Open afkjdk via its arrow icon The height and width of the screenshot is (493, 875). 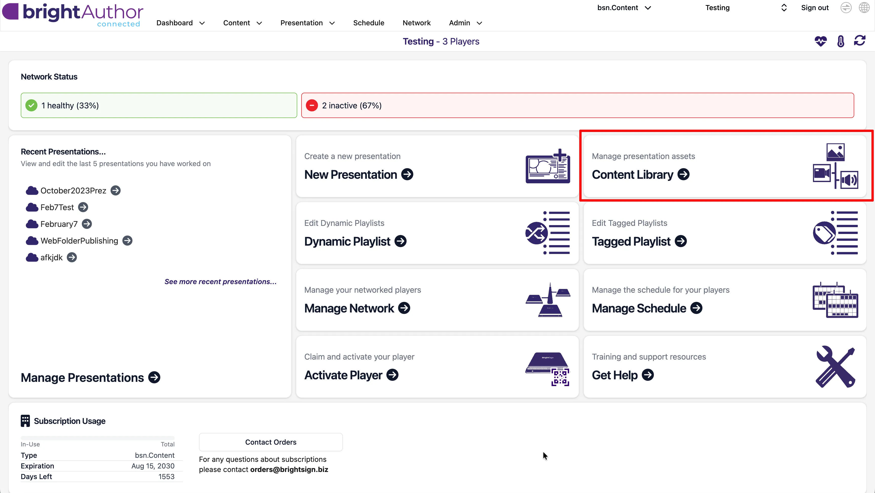72,257
